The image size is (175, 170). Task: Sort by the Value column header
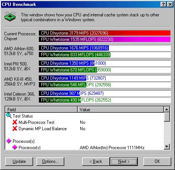(x=120, y=109)
